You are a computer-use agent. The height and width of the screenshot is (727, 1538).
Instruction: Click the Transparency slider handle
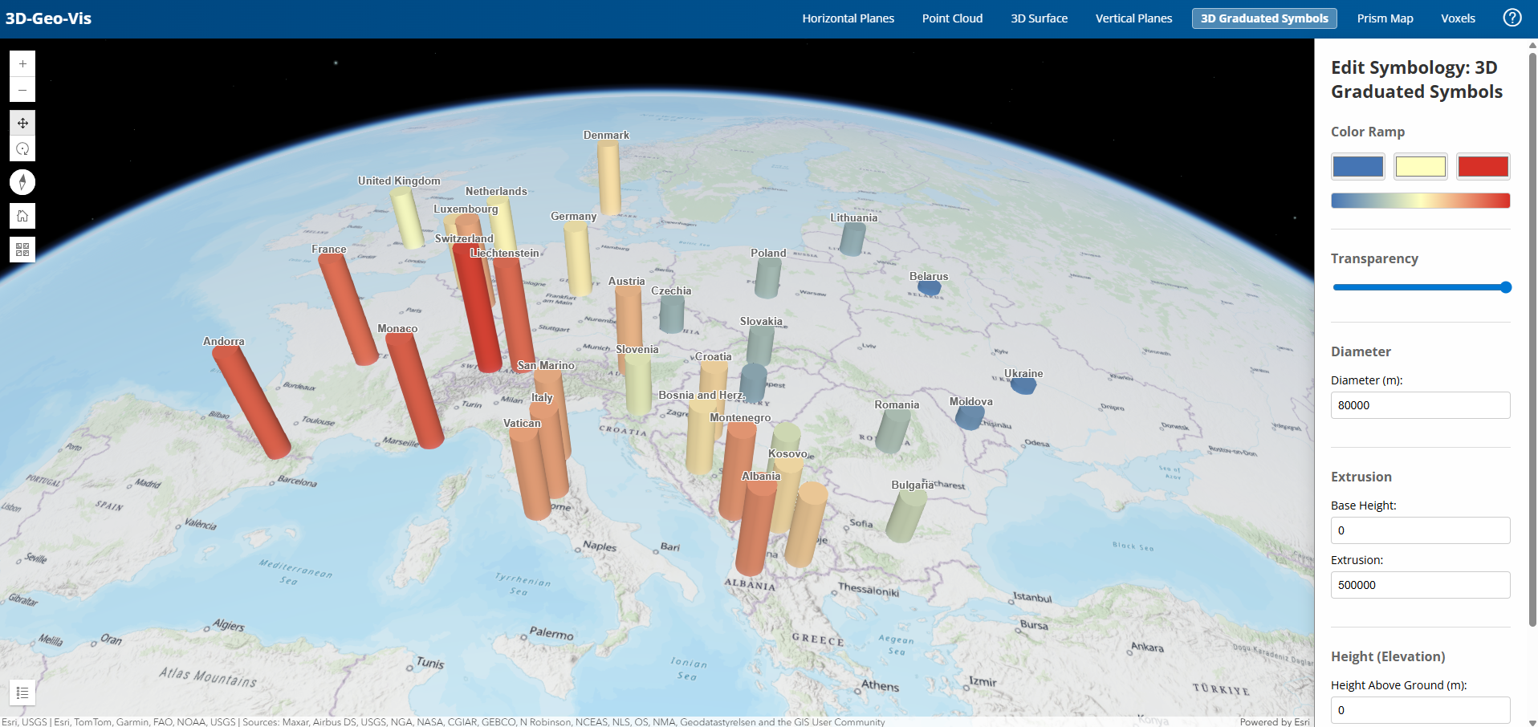point(1506,287)
